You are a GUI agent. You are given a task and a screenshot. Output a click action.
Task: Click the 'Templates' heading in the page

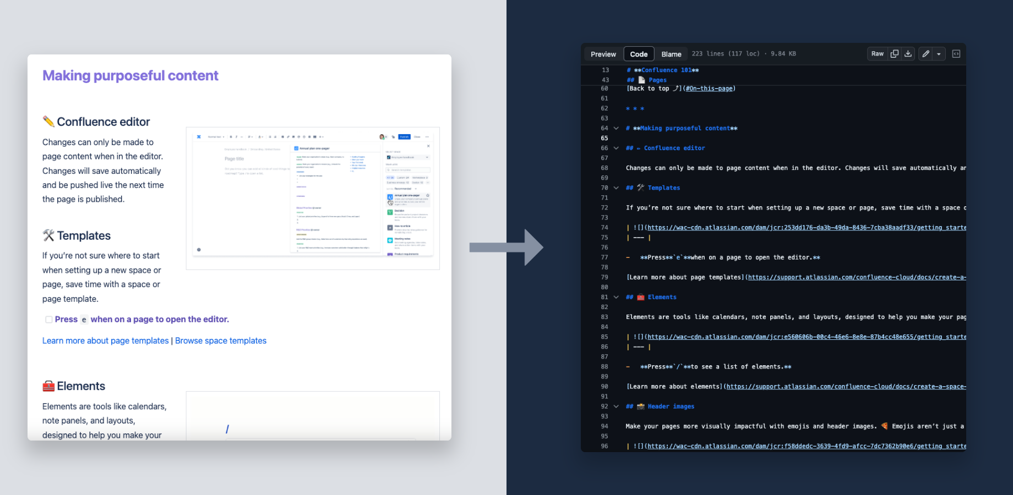coord(84,235)
